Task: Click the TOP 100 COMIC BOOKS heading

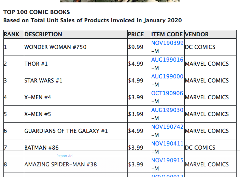Action: [37, 13]
